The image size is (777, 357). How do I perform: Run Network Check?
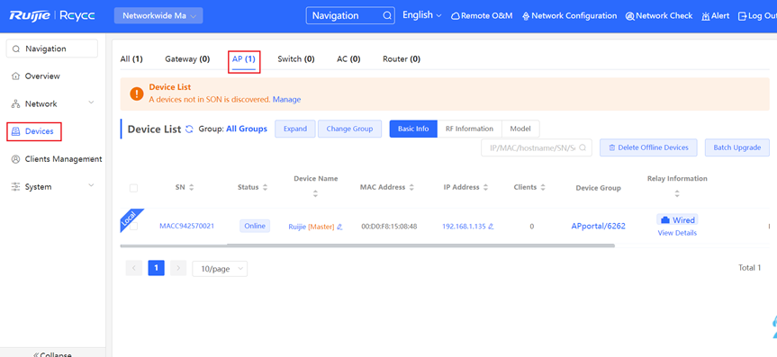(x=659, y=16)
